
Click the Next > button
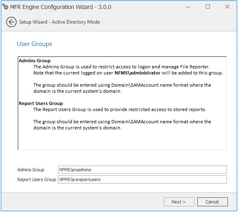(x=179, y=202)
